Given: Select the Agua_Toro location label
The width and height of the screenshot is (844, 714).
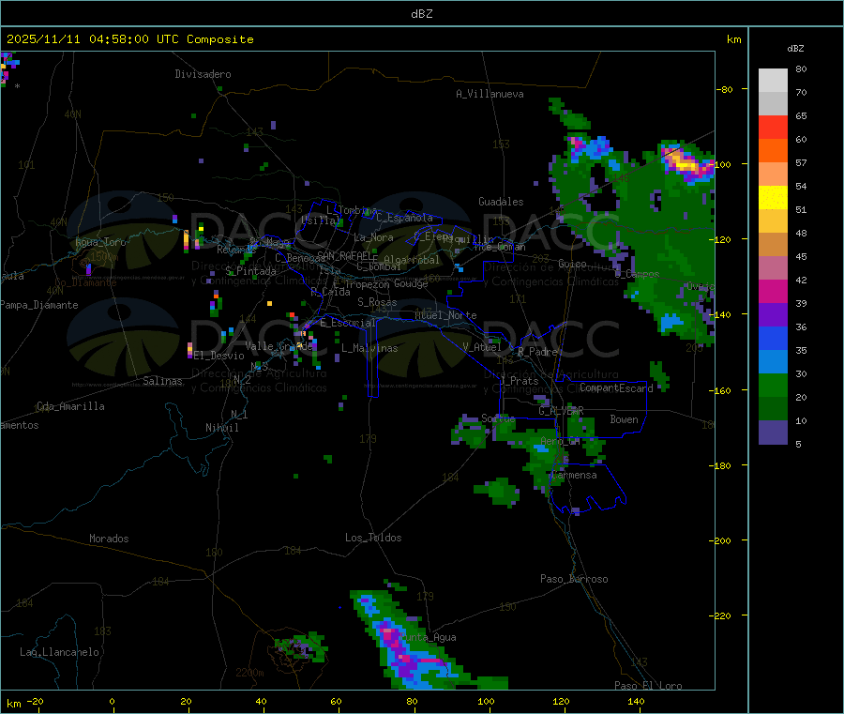Looking at the screenshot, I should [x=100, y=242].
